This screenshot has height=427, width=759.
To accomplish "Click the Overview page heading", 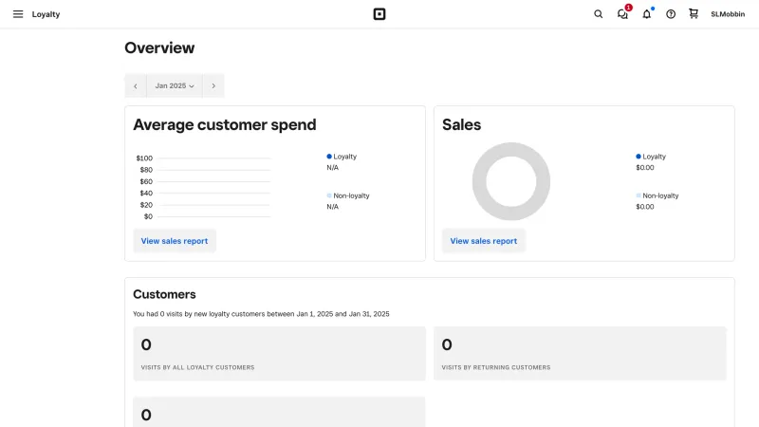I will tap(159, 48).
